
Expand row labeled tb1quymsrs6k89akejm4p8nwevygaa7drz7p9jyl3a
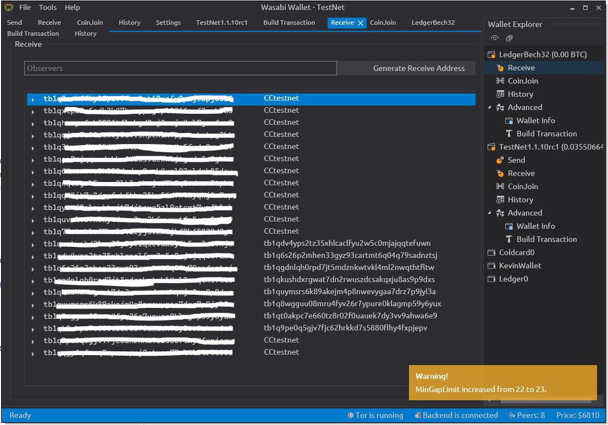(x=33, y=292)
